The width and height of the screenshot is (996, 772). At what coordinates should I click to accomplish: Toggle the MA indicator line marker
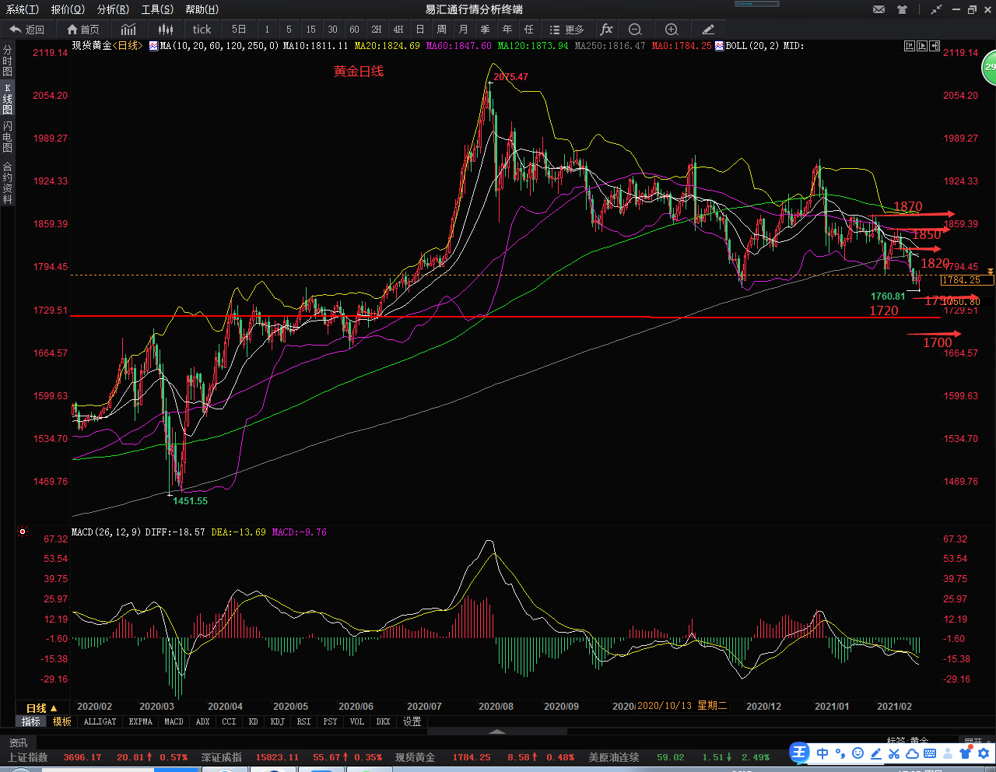(153, 46)
